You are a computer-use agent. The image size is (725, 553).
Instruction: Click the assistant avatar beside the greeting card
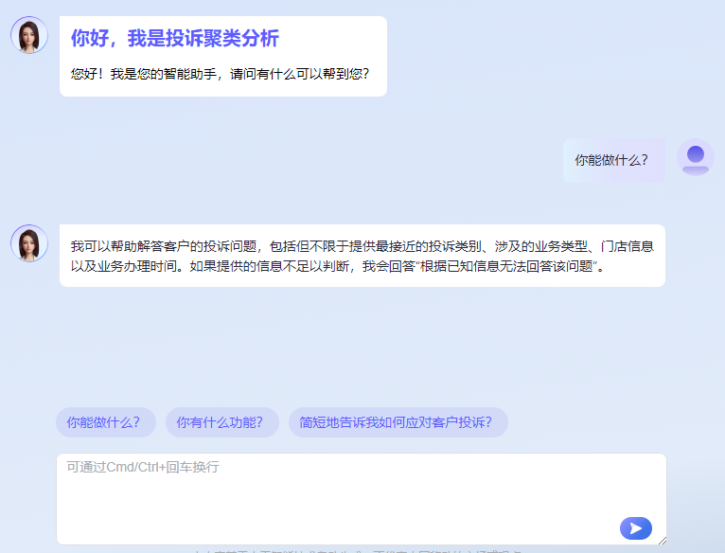pyautogui.click(x=29, y=35)
